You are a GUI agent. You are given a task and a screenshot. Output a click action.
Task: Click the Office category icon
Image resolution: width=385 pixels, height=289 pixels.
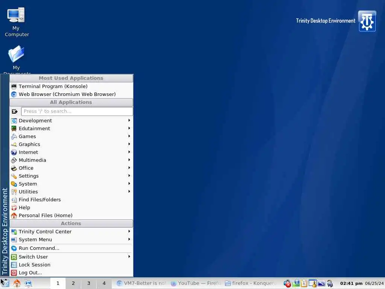pos(14,168)
